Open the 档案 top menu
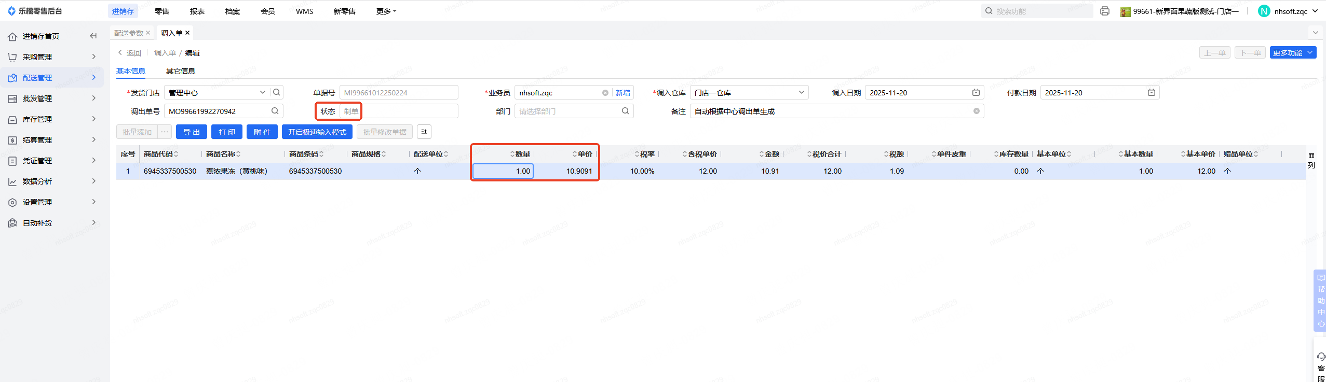Viewport: 1326px width, 382px height. [x=233, y=11]
